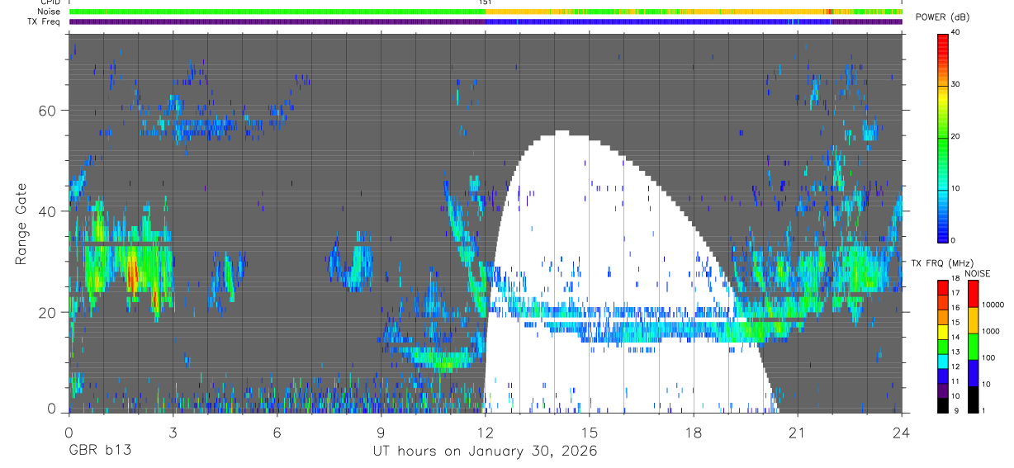Click the 9 tick on the UT hours axis
The height and width of the screenshot is (468, 1014).
[381, 432]
